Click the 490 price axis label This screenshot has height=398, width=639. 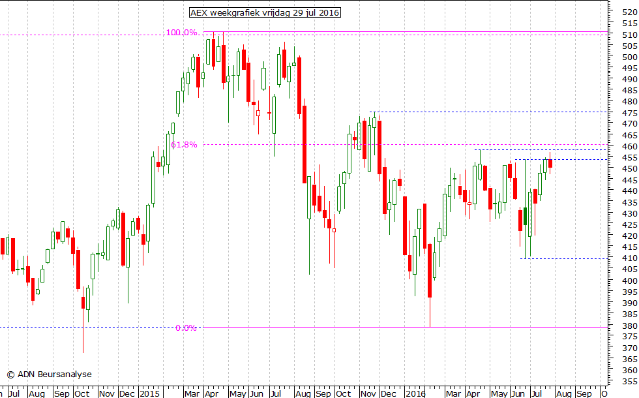[630, 79]
